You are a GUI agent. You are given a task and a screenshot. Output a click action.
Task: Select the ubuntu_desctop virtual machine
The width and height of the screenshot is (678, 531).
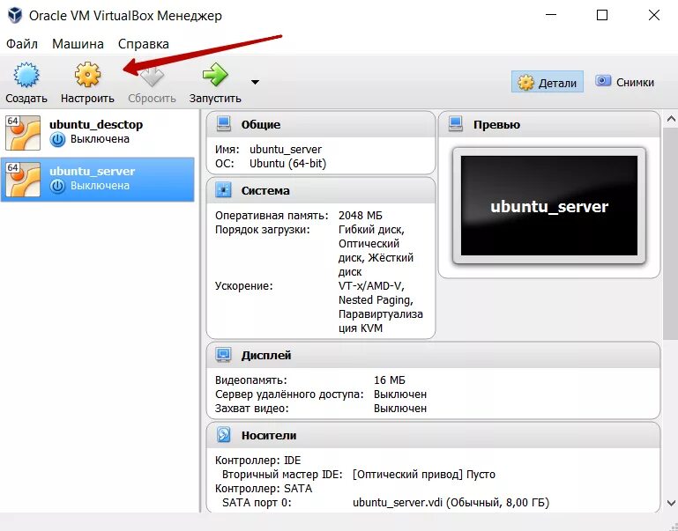(98, 133)
